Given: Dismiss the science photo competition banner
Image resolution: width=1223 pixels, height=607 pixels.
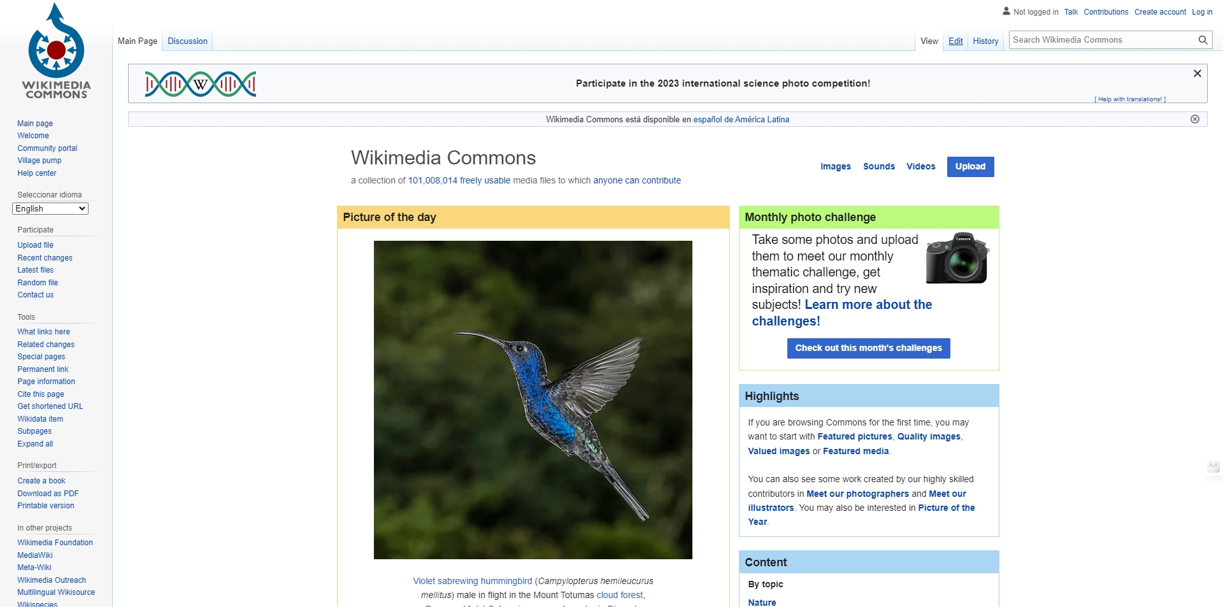Looking at the screenshot, I should point(1197,73).
